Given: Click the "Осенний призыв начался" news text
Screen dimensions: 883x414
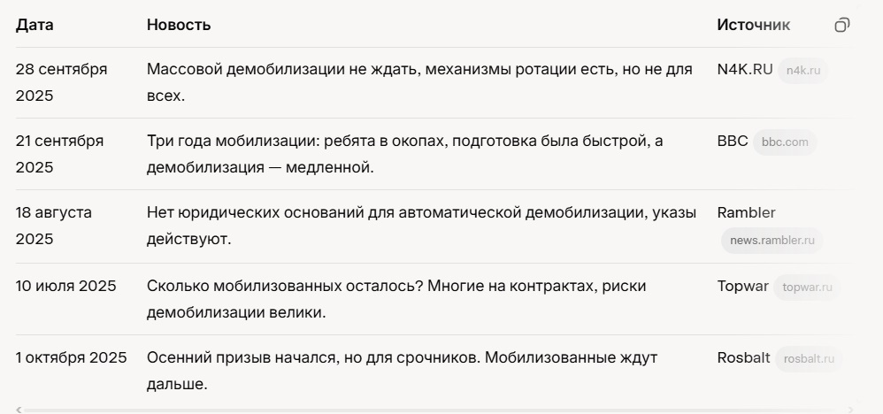Looking at the screenshot, I should point(402,371).
